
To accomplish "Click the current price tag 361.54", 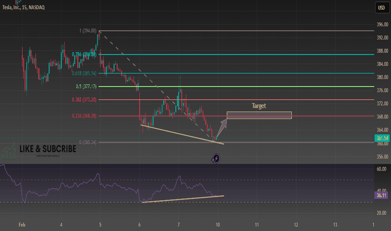I will 382,138.
